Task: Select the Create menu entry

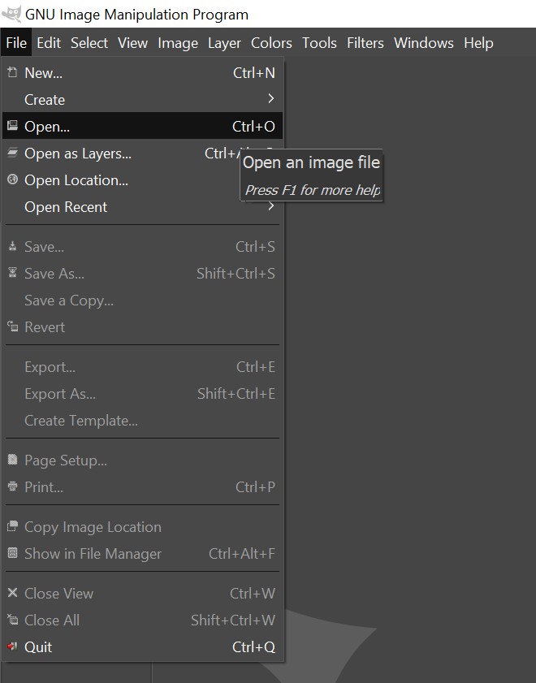Action: coord(142,99)
